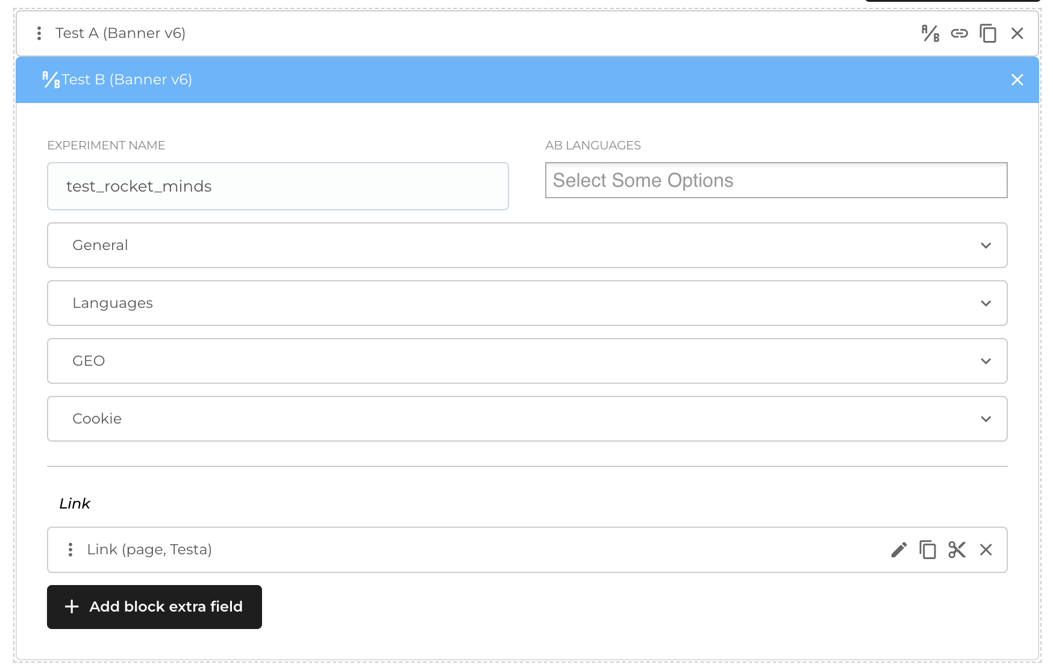Grab the drag handle on the Link row

70,549
